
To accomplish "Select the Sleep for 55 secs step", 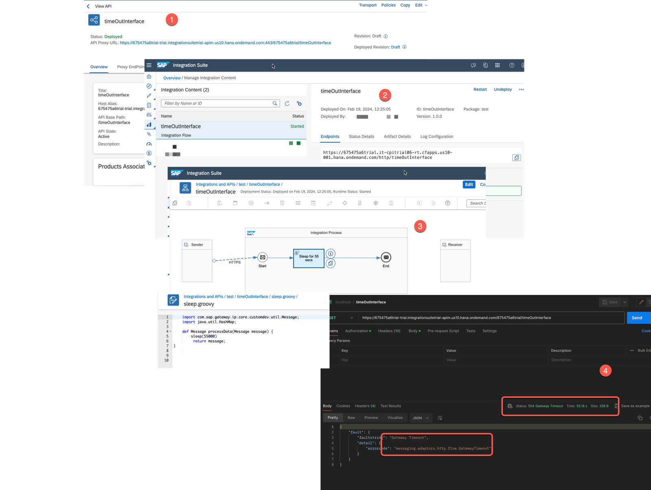I will coord(309,258).
